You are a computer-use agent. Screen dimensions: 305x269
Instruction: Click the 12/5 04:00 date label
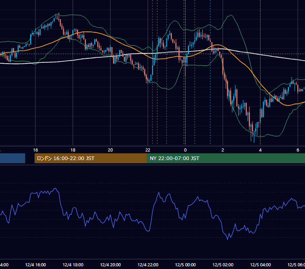click(x=261, y=265)
